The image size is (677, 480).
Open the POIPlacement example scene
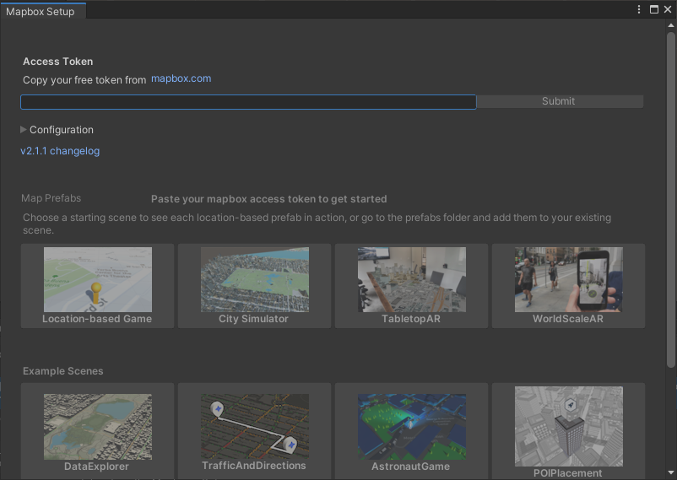pos(569,431)
